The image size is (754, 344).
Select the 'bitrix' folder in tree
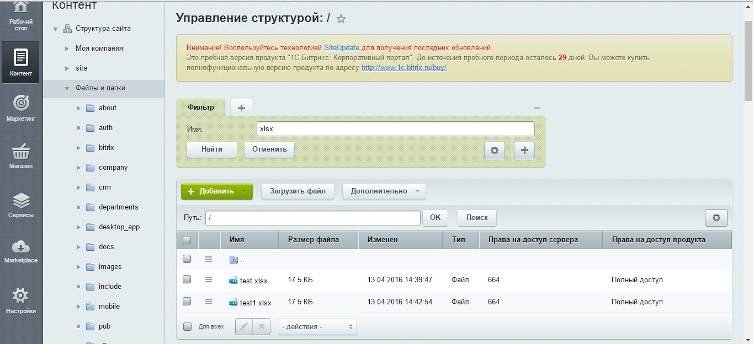[x=106, y=148]
